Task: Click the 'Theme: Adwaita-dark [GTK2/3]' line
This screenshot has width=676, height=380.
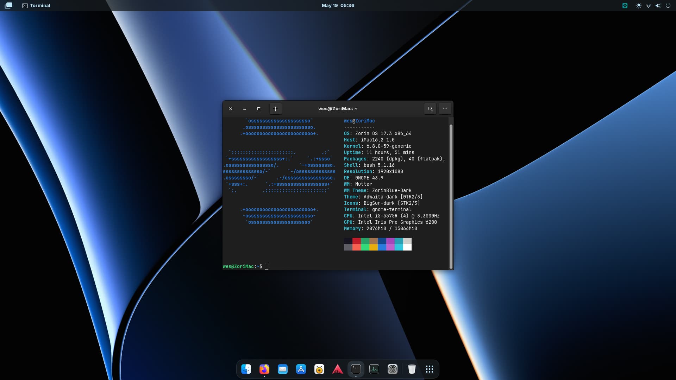Action: [383, 197]
